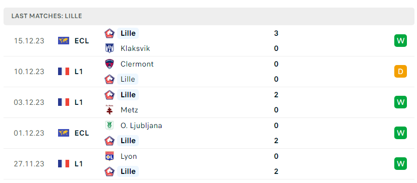Image resolution: width=417 pixels, height=183 pixels.
Task: Open the Klaksvik team link
Action: point(135,48)
